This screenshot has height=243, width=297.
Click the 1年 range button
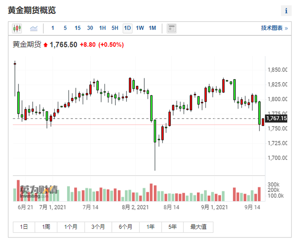pyautogui.click(x=151, y=227)
